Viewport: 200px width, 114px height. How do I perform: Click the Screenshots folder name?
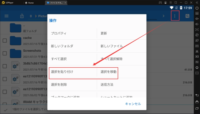tap(32, 51)
